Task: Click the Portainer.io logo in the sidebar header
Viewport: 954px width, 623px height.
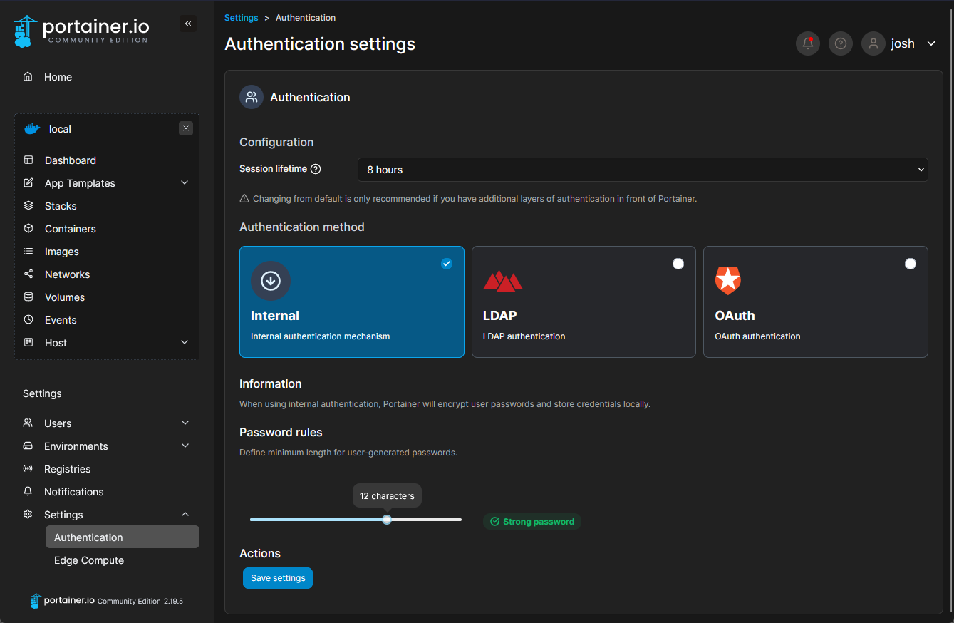Action: click(81, 31)
